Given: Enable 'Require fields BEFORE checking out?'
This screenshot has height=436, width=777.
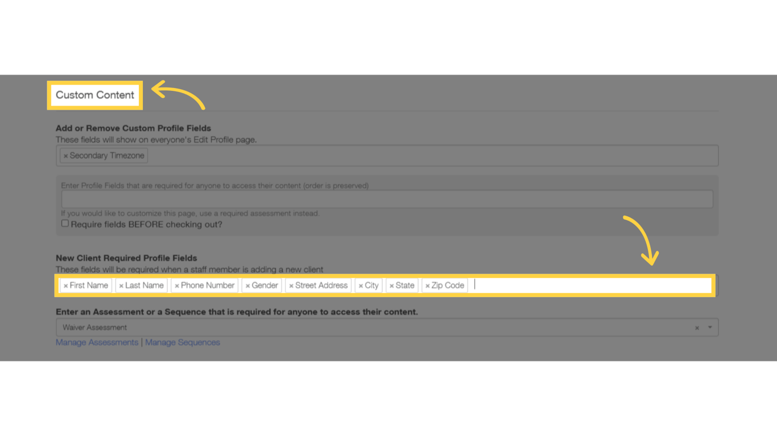Looking at the screenshot, I should coord(65,223).
